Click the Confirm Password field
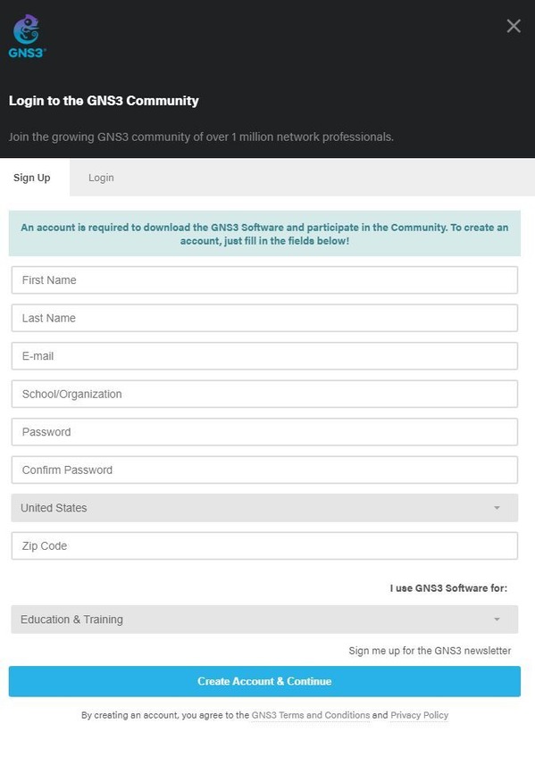Screen dimensions: 535x757 pyautogui.click(x=264, y=470)
